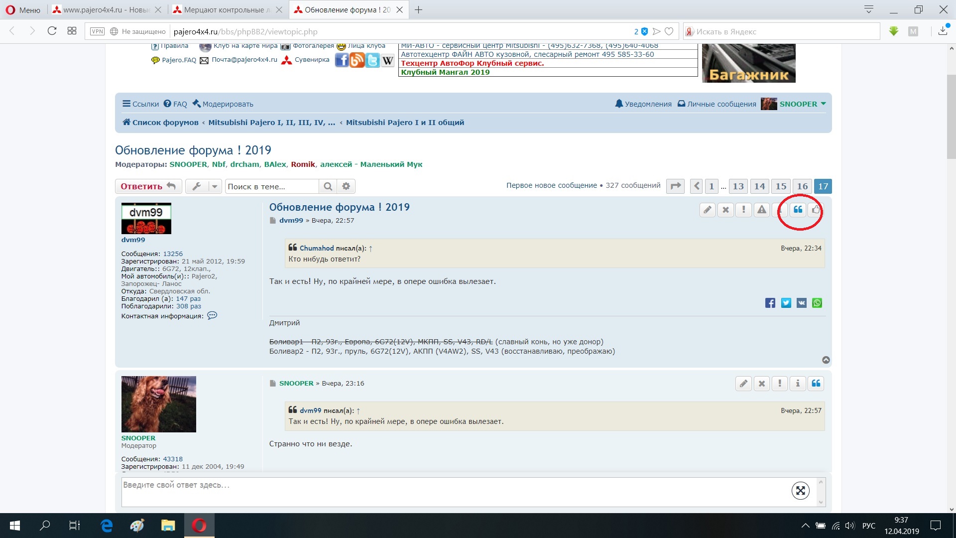
Task: Click warning triangle icon on dvm99's post
Action: coord(762,210)
